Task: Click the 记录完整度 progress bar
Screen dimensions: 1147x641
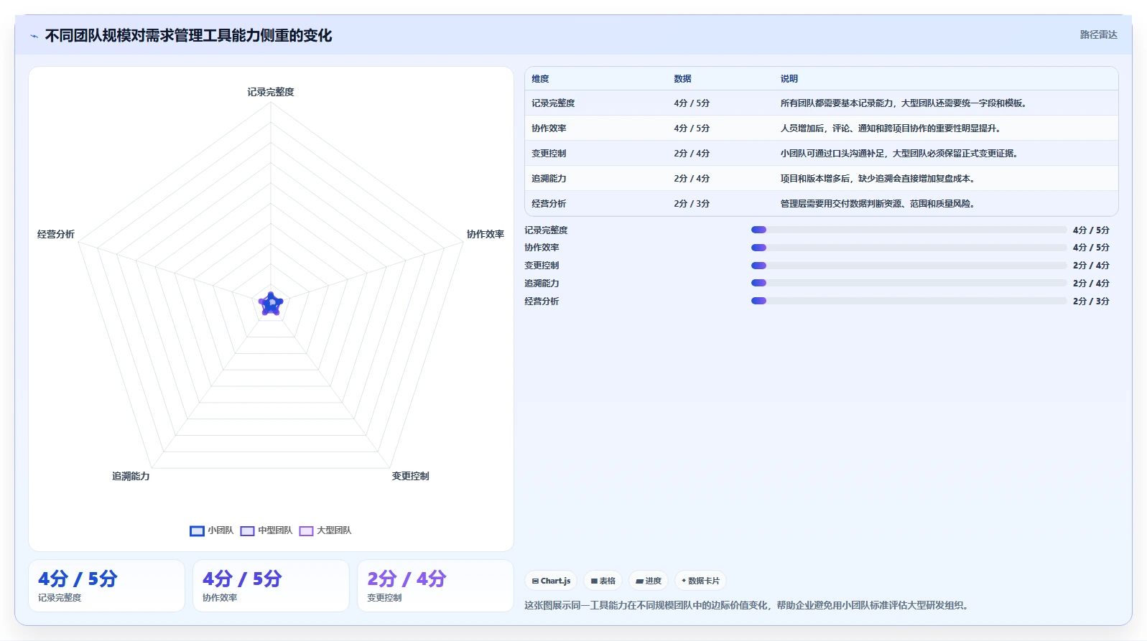Action: click(x=909, y=230)
